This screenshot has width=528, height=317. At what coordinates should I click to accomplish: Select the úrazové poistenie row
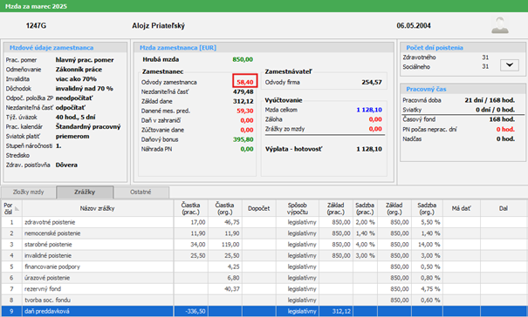264,278
